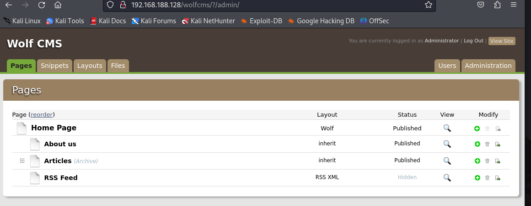Open the Kali NetHunter bookmark
The height and width of the screenshot is (206, 531).
[208, 21]
